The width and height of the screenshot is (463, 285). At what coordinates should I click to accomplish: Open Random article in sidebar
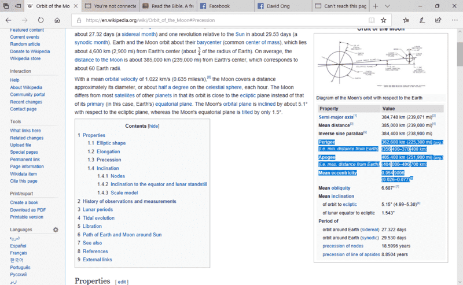25,44
